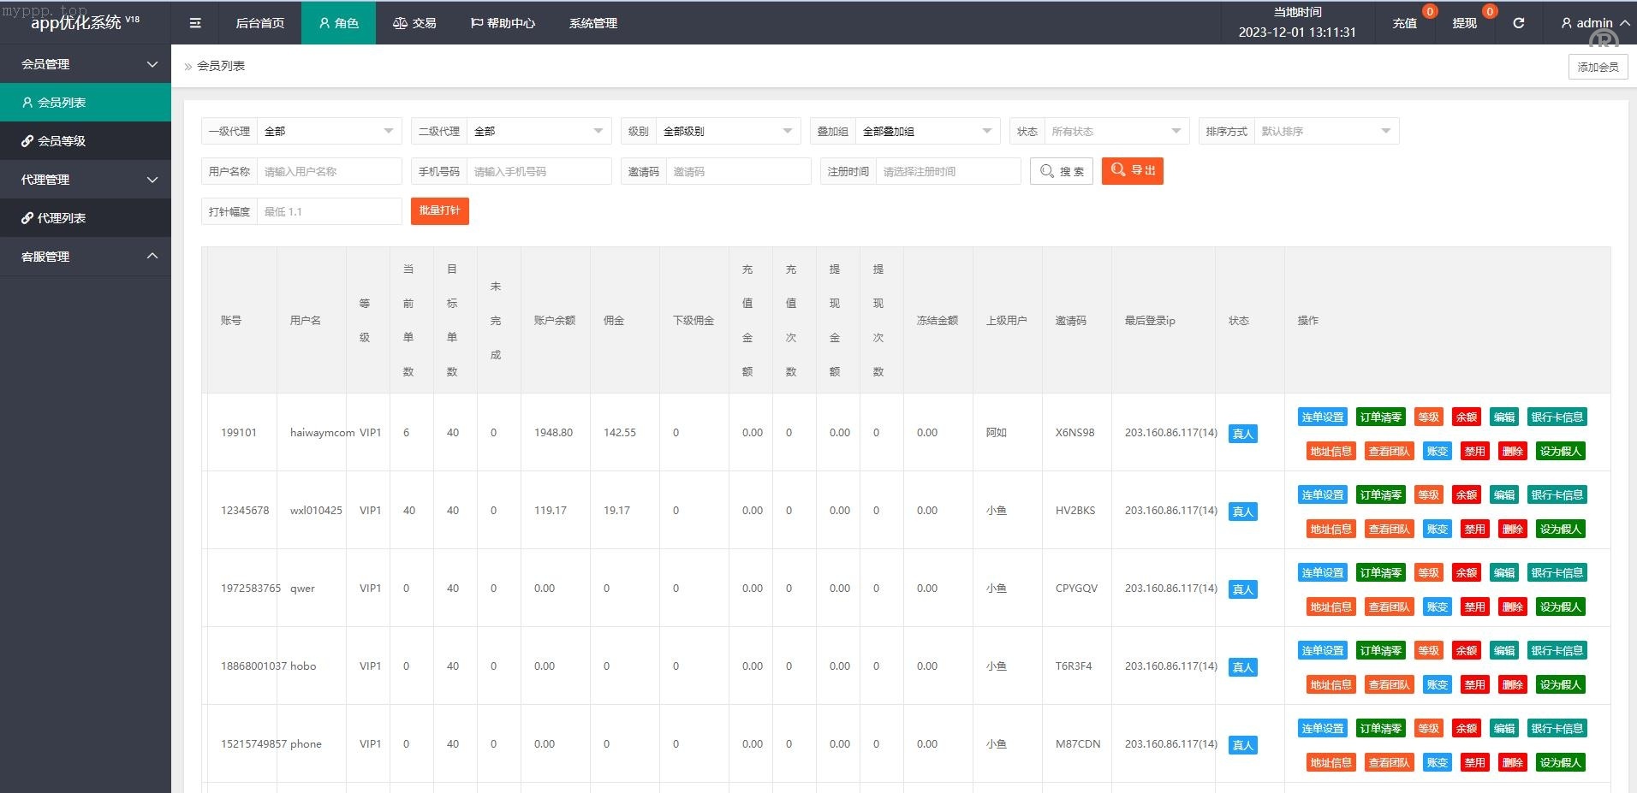Click the 批量打针 button
The height and width of the screenshot is (793, 1637).
[x=439, y=210]
